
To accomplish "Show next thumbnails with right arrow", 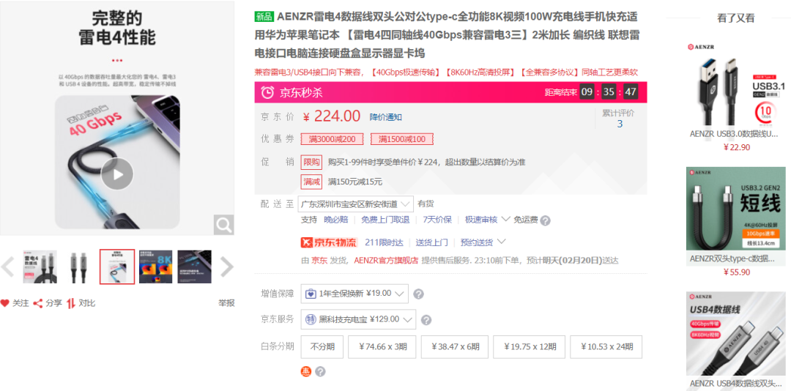I will click(227, 267).
